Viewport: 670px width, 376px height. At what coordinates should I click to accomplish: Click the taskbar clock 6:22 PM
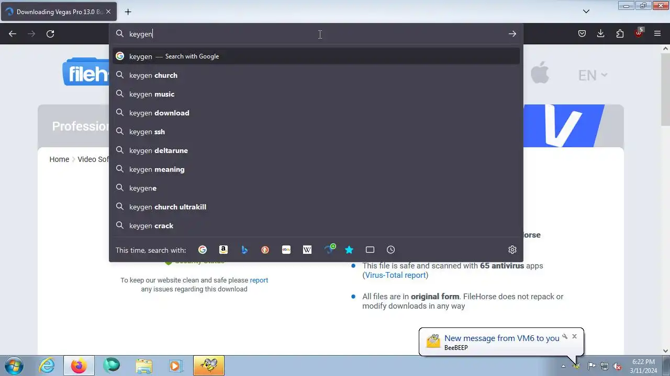point(643,366)
